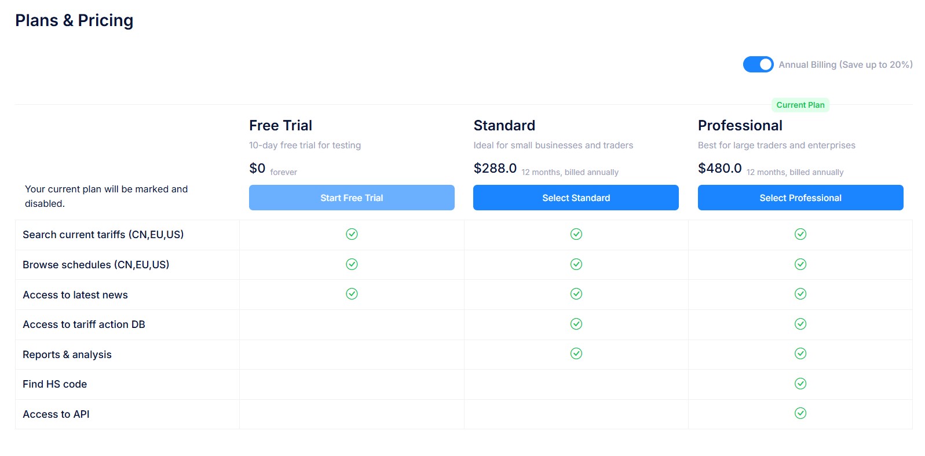Click Professional checkmark for Reports & analysis
This screenshot has width=925, height=456.
tap(800, 353)
